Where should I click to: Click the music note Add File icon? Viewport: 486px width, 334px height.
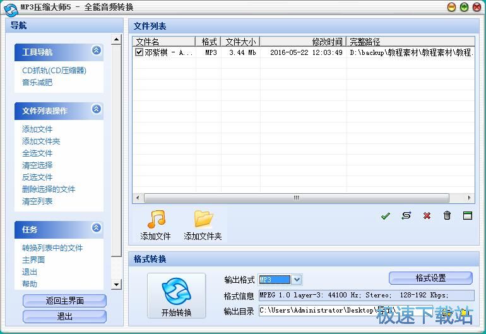point(157,219)
